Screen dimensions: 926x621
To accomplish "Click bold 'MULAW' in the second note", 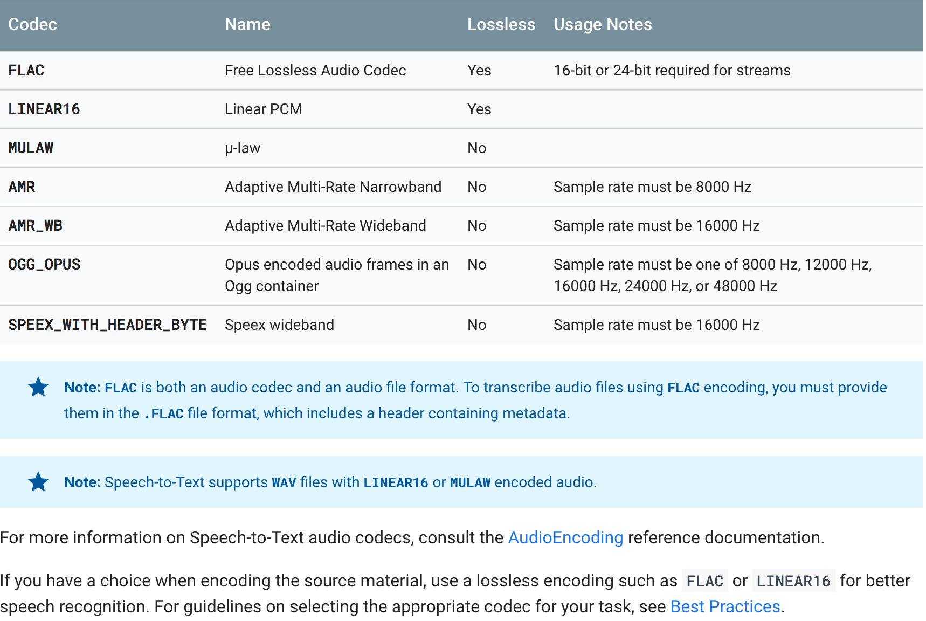I will (x=471, y=482).
